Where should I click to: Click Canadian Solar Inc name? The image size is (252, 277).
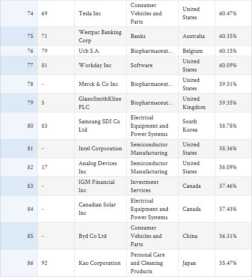97,209
